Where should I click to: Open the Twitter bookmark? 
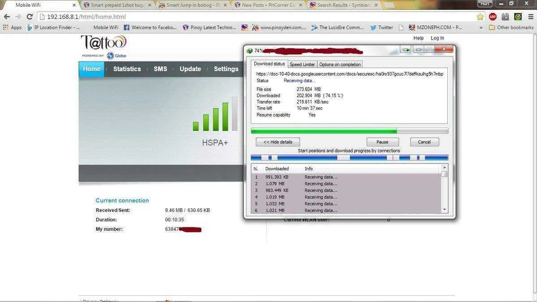[x=381, y=27]
